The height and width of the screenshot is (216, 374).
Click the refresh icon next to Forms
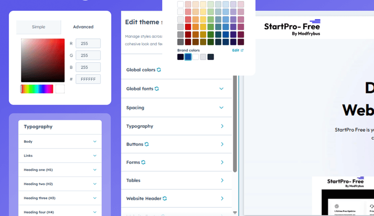click(143, 162)
